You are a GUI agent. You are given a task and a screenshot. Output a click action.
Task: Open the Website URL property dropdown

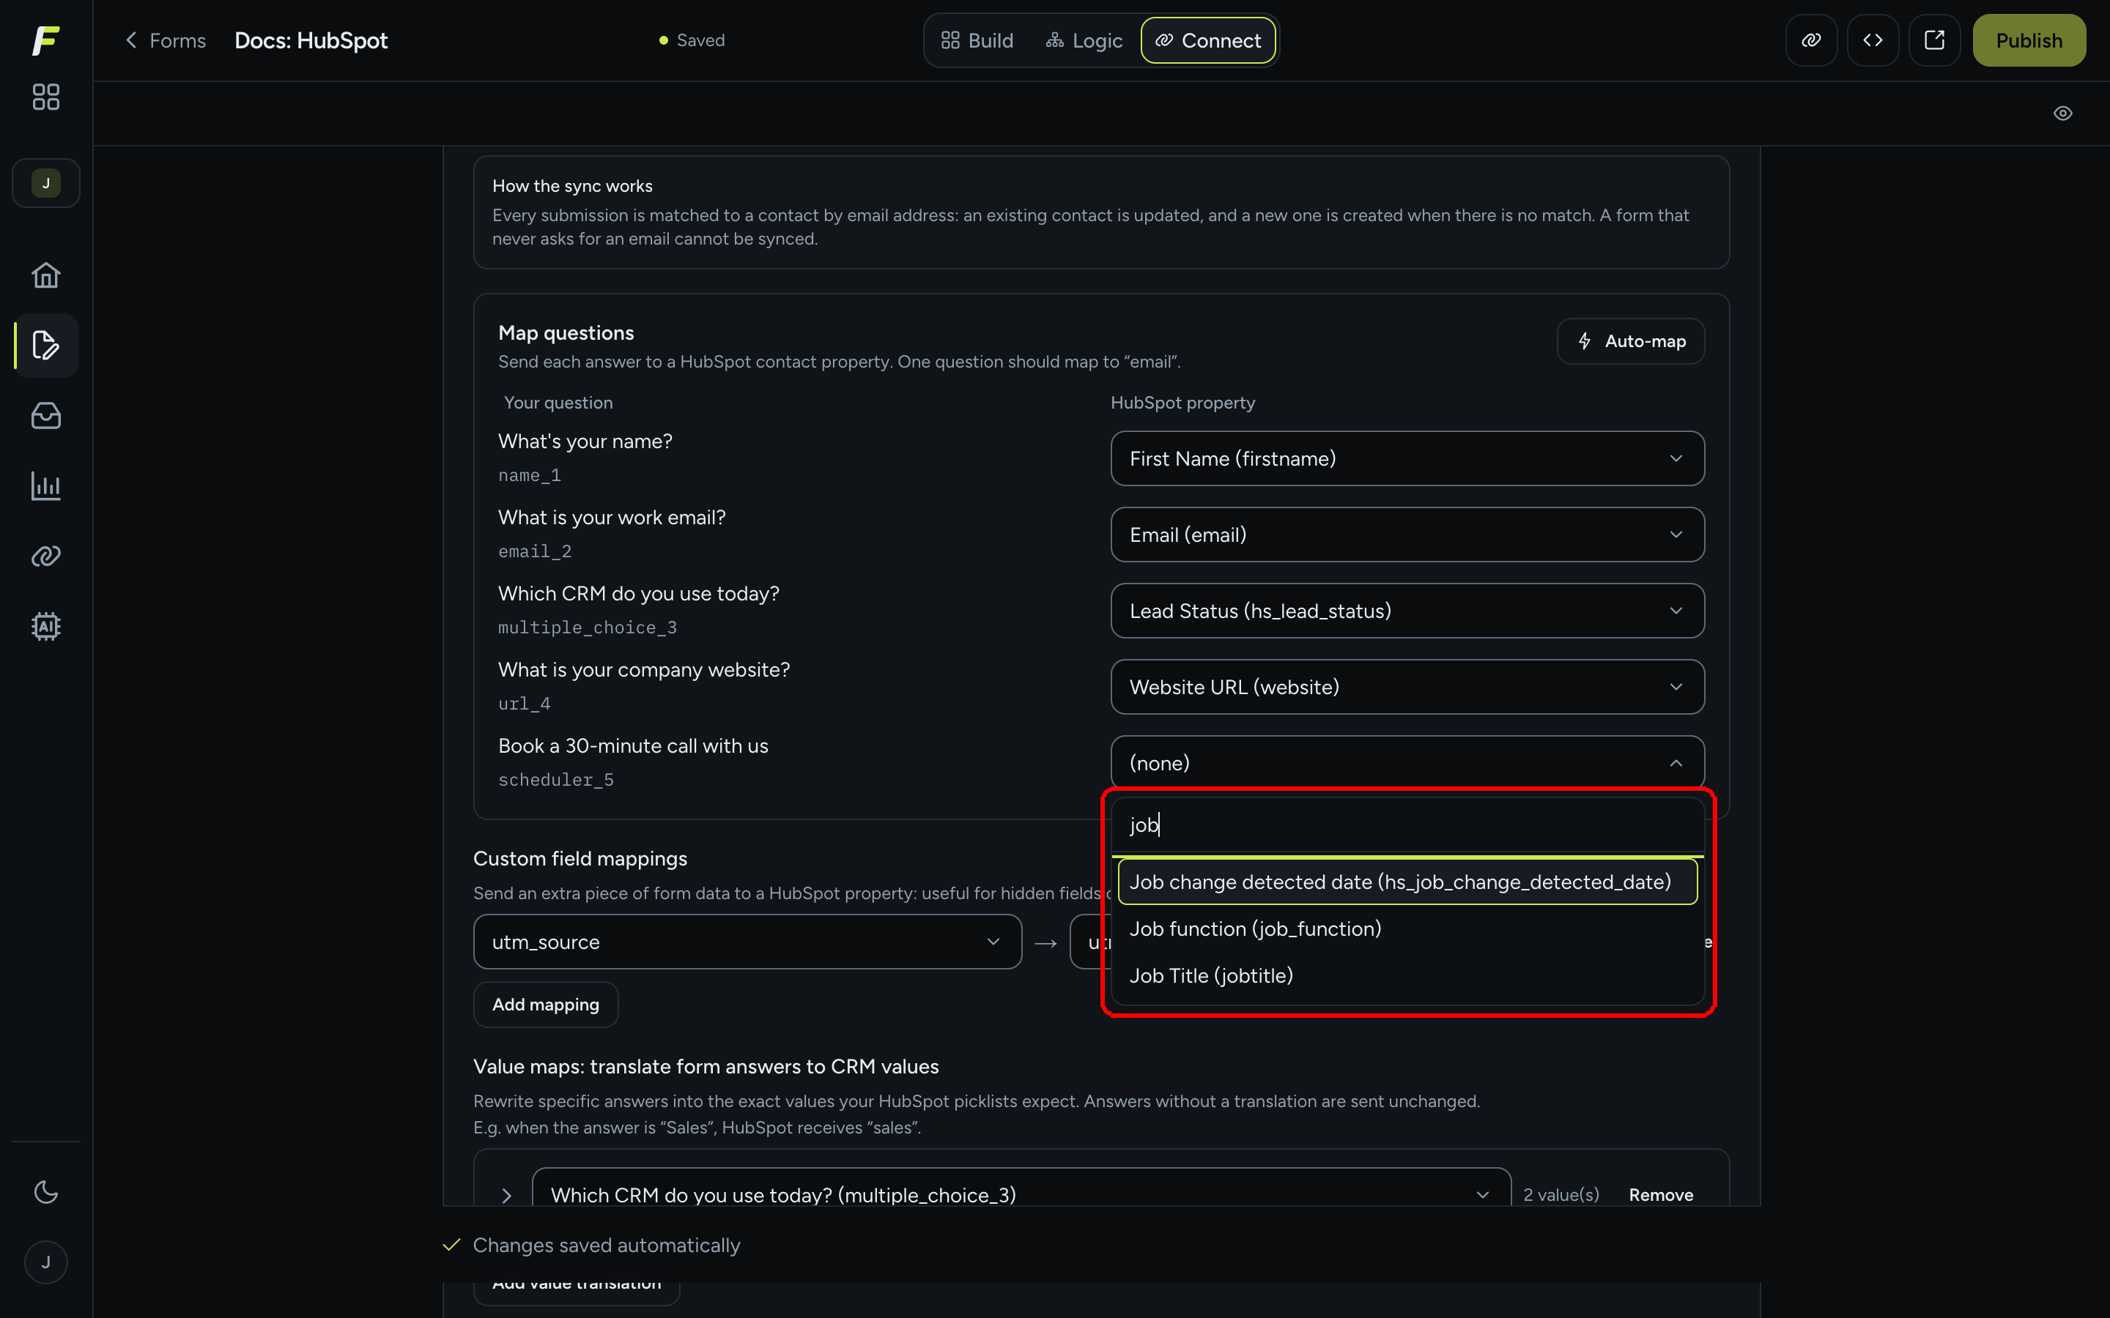[x=1407, y=687]
